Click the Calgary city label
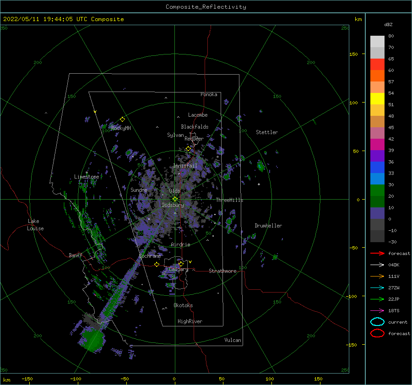Screen dimensions: 412x385 pyautogui.click(x=179, y=269)
